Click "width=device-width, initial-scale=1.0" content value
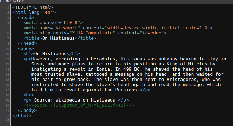Viewport: 233px width, 126px height. click(157, 28)
